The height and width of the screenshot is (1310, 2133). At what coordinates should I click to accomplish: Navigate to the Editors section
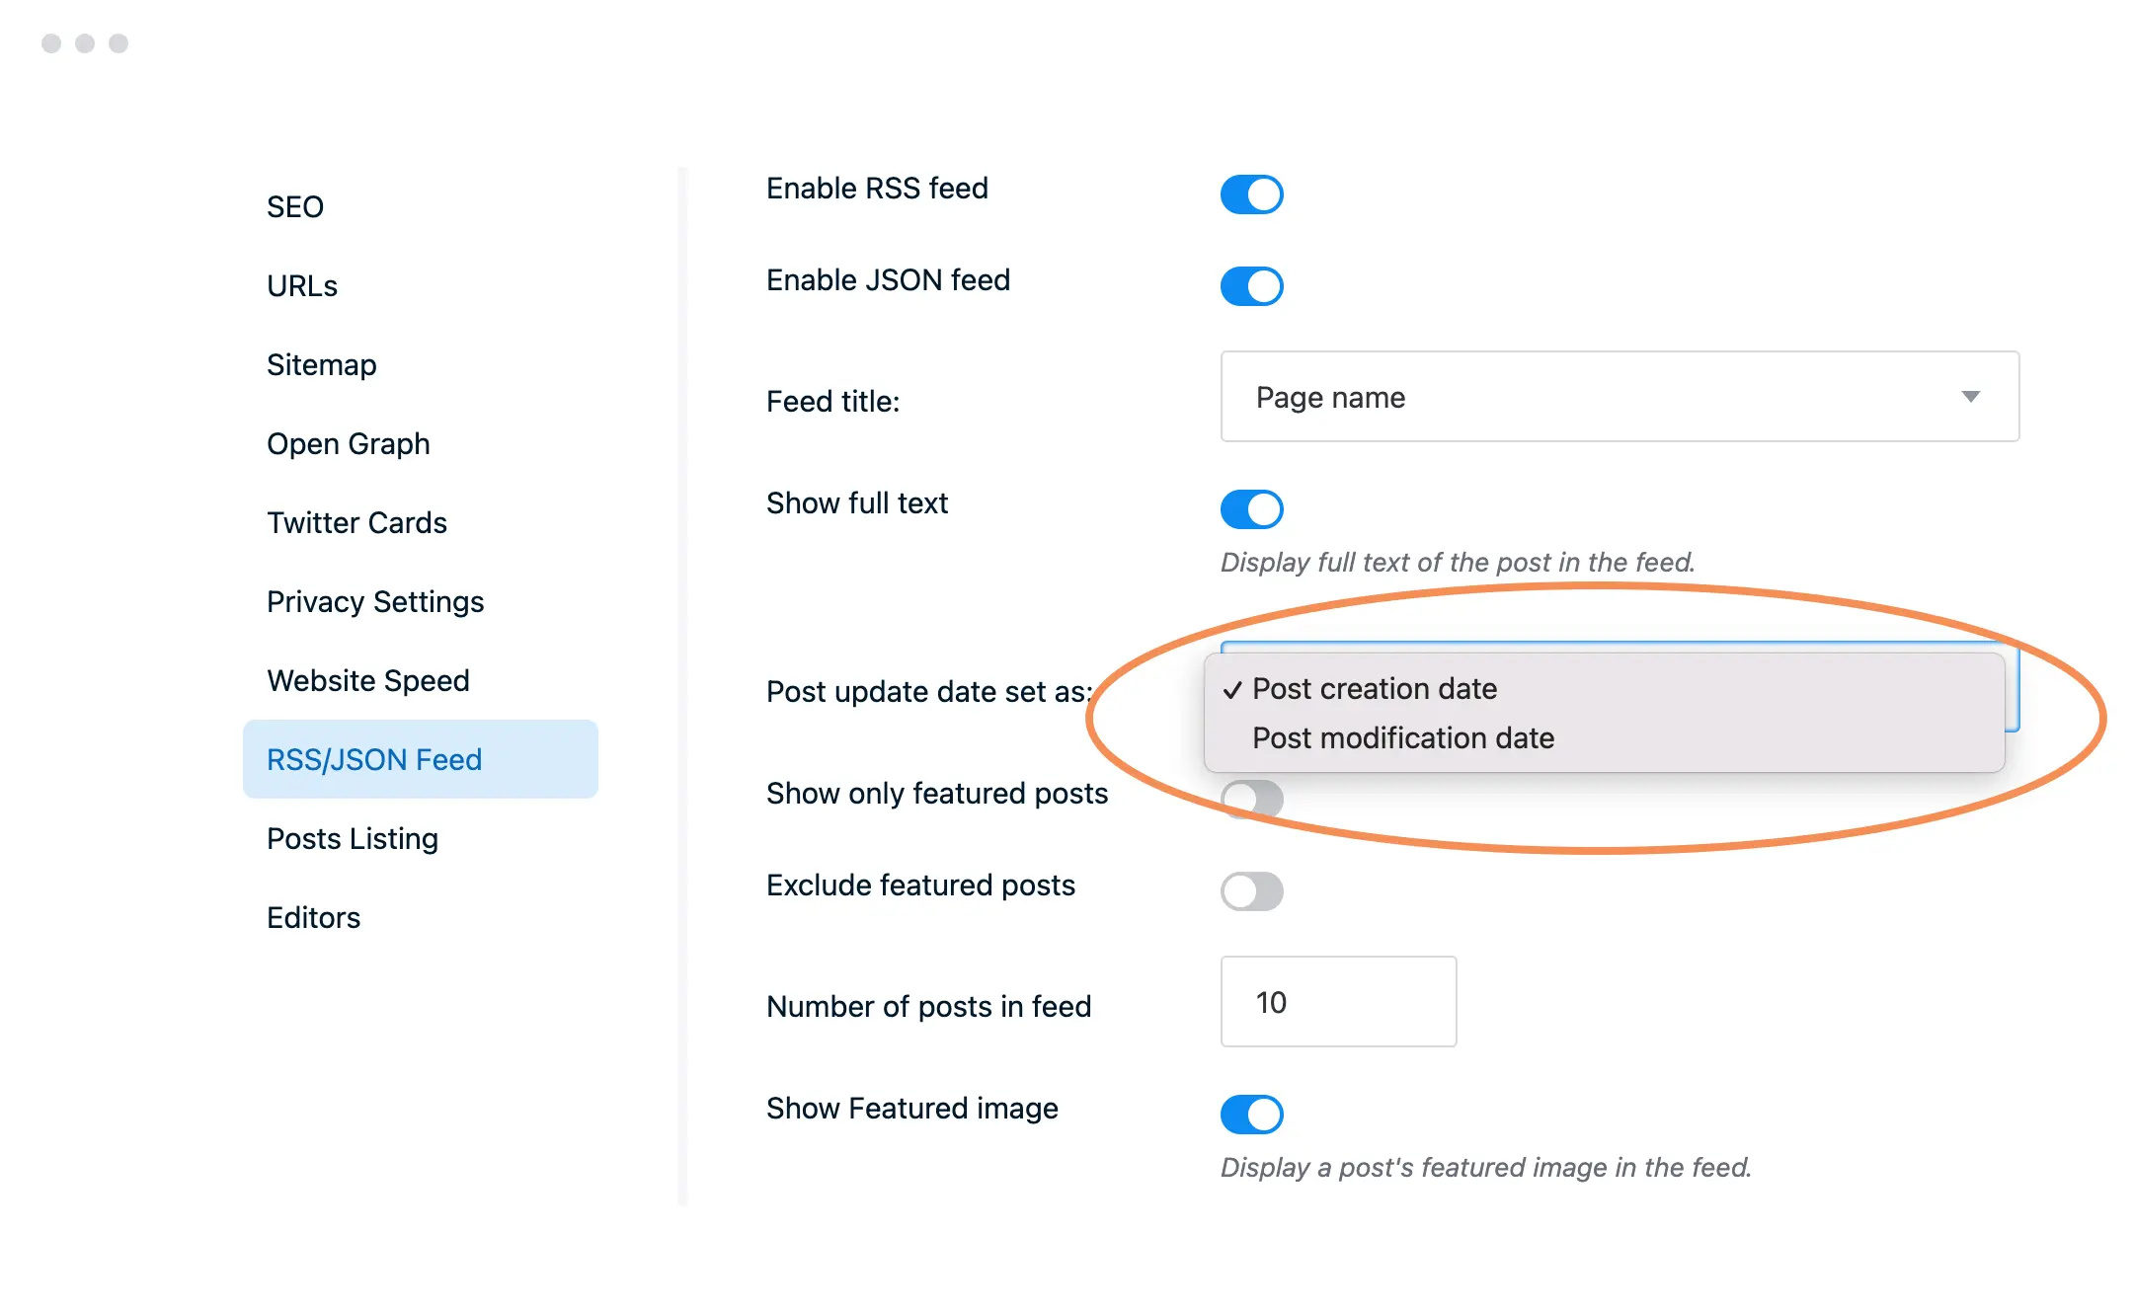click(x=313, y=917)
